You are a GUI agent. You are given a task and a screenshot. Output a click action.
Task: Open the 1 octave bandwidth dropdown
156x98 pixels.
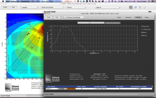pos(29,7)
